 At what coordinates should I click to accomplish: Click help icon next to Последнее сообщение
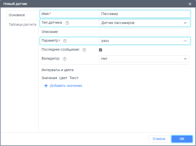(84, 50)
